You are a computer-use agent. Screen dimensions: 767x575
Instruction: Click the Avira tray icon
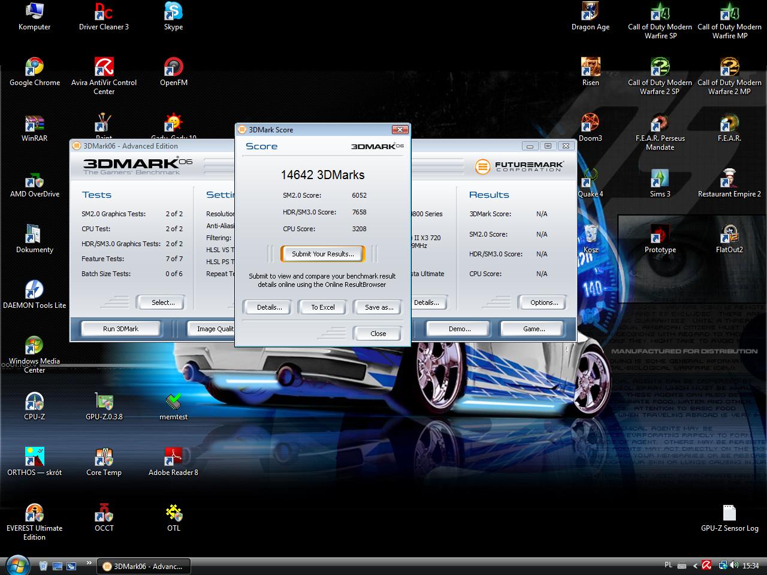coord(706,565)
